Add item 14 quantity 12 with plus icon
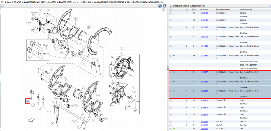This screenshot has height=131, width=271. click(170, 107)
